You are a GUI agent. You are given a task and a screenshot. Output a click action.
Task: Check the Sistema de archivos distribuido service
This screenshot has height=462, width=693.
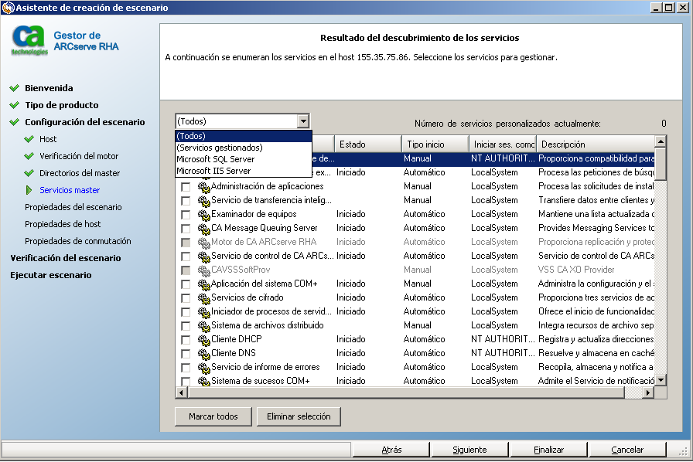(x=185, y=325)
